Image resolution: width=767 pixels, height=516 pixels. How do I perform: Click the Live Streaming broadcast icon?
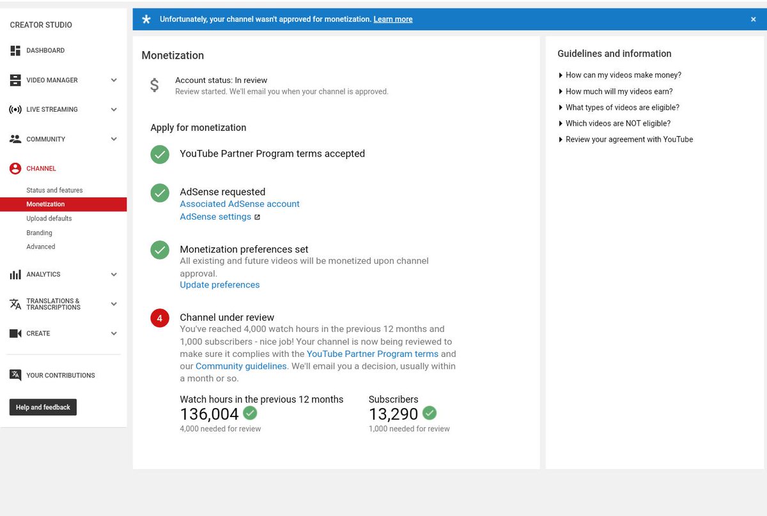[x=15, y=110]
